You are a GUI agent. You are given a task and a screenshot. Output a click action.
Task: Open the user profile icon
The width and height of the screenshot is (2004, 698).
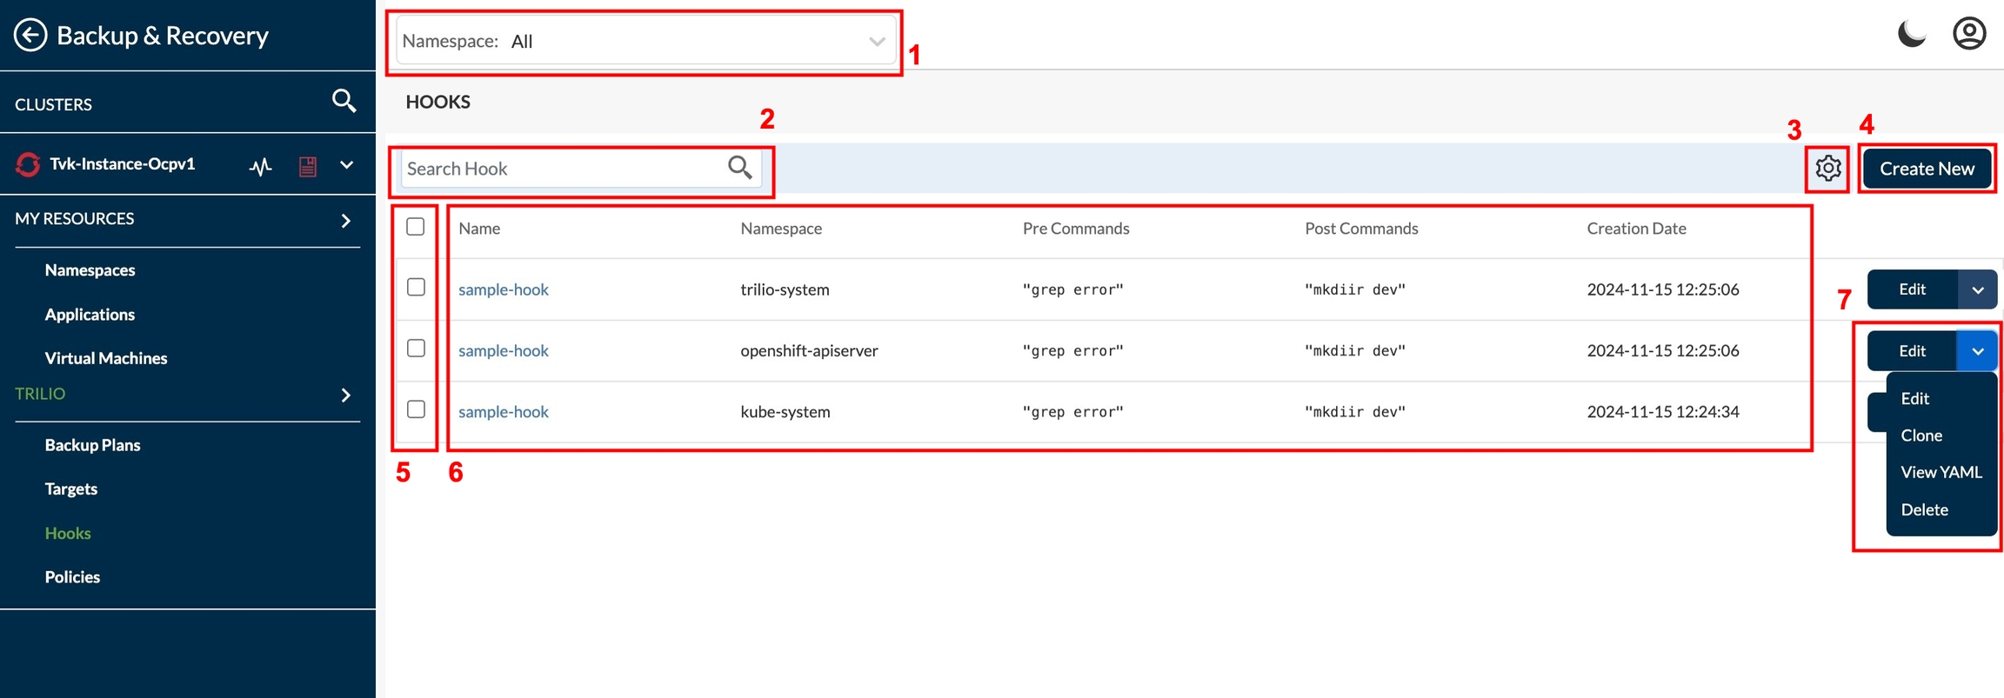(x=1968, y=35)
